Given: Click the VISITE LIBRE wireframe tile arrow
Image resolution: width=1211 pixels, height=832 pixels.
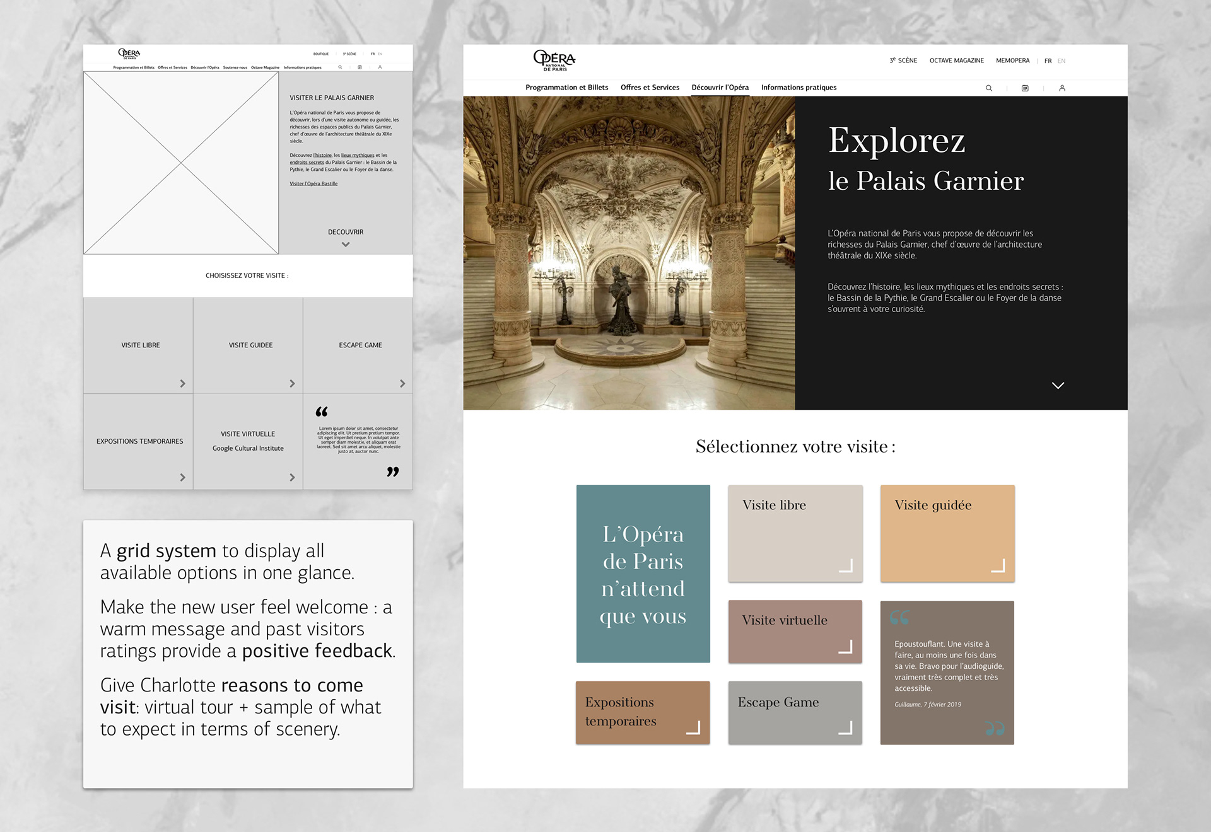Looking at the screenshot, I should [x=182, y=383].
